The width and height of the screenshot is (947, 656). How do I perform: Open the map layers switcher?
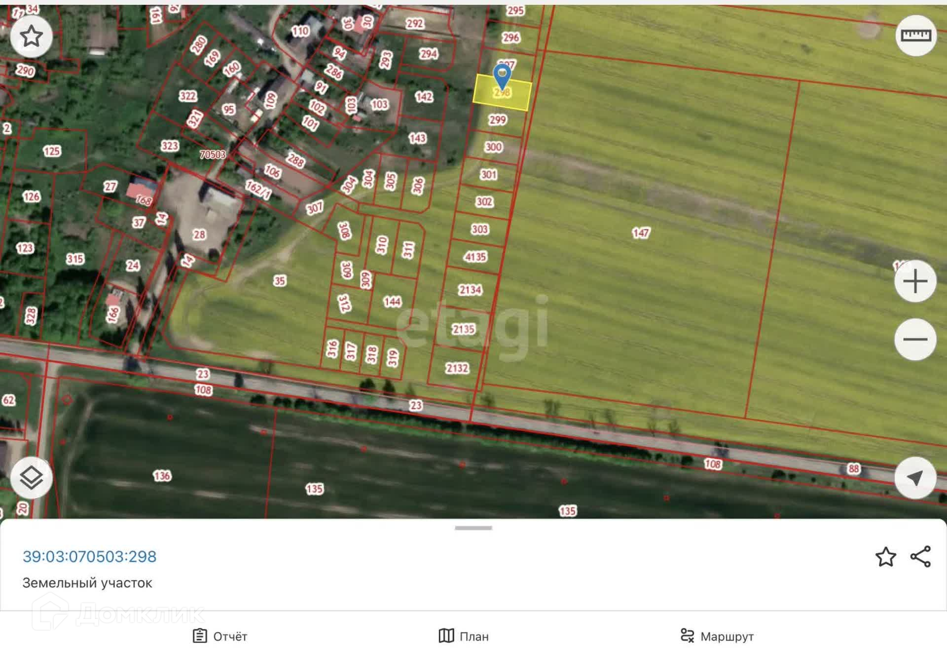[x=31, y=477]
